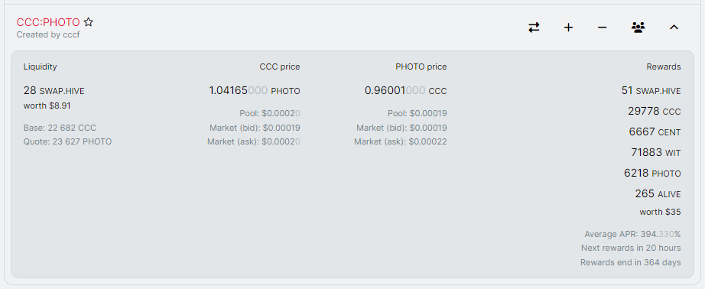Click 'Rewards end in 364 days' text

pos(630,262)
